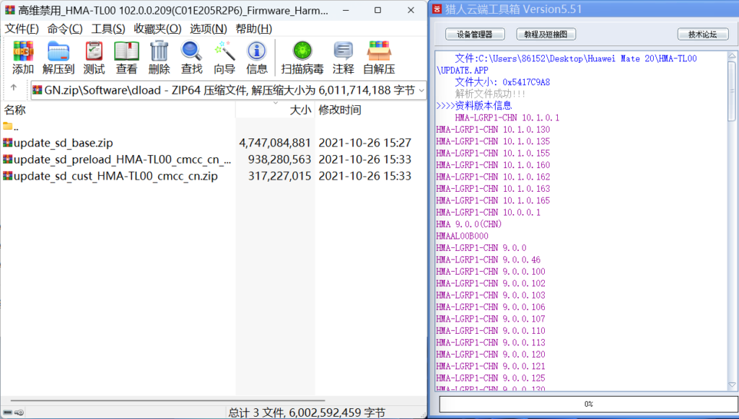Click the up-one-level arrow in WinRAR
739x419 pixels.
coord(14,87)
